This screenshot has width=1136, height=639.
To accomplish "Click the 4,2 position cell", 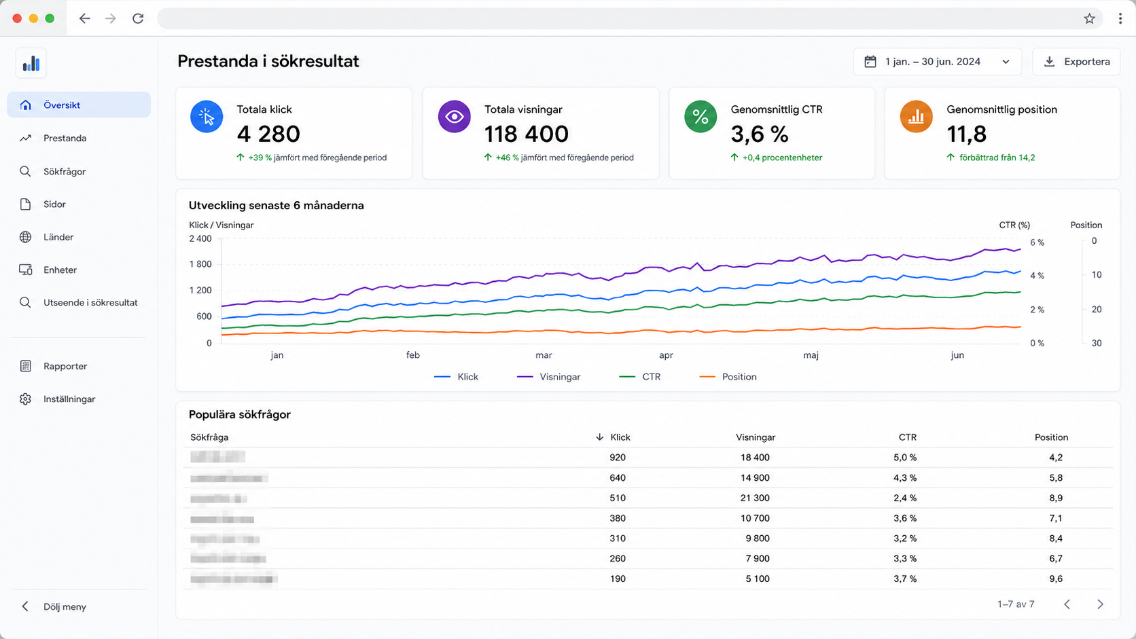I will coord(1056,458).
